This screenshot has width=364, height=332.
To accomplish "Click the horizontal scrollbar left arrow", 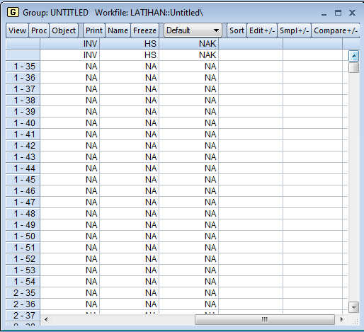I will click(x=46, y=319).
